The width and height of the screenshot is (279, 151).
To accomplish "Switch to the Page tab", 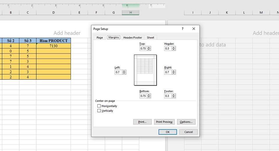I will point(100,37).
